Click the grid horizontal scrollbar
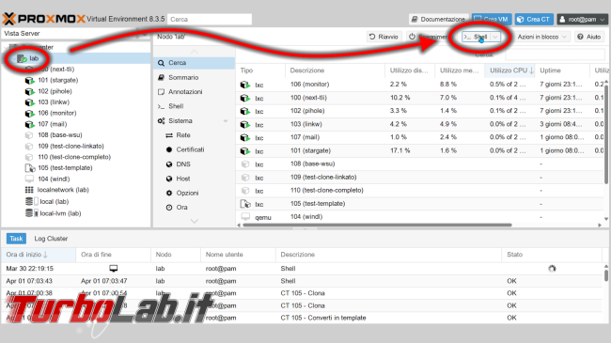Viewport: 611px width, 343px height. point(377,225)
